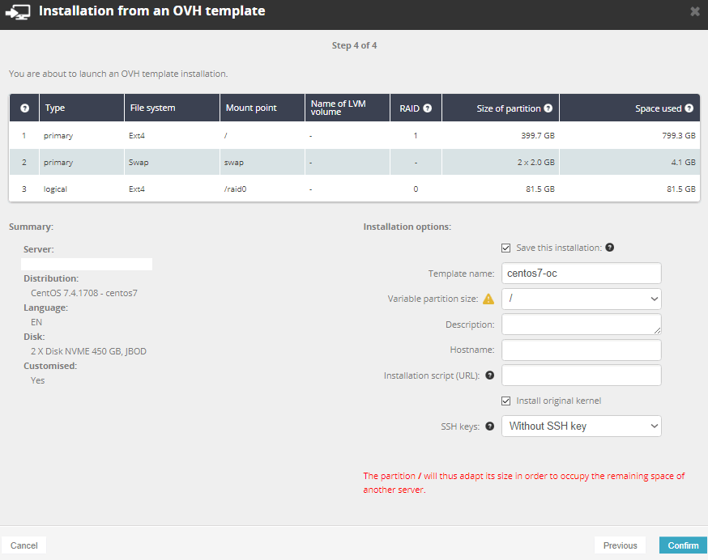Image resolution: width=708 pixels, height=560 pixels.
Task: Open the SSH keys dropdown
Action: (581, 426)
